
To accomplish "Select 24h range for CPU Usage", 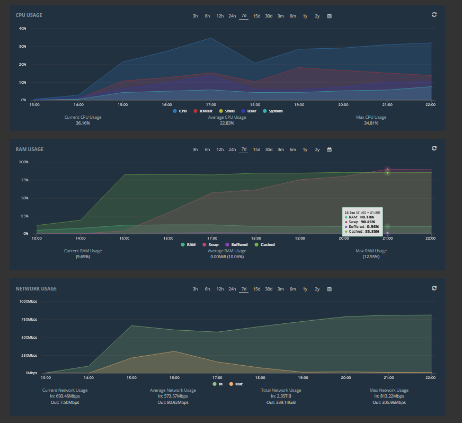I will [x=232, y=16].
